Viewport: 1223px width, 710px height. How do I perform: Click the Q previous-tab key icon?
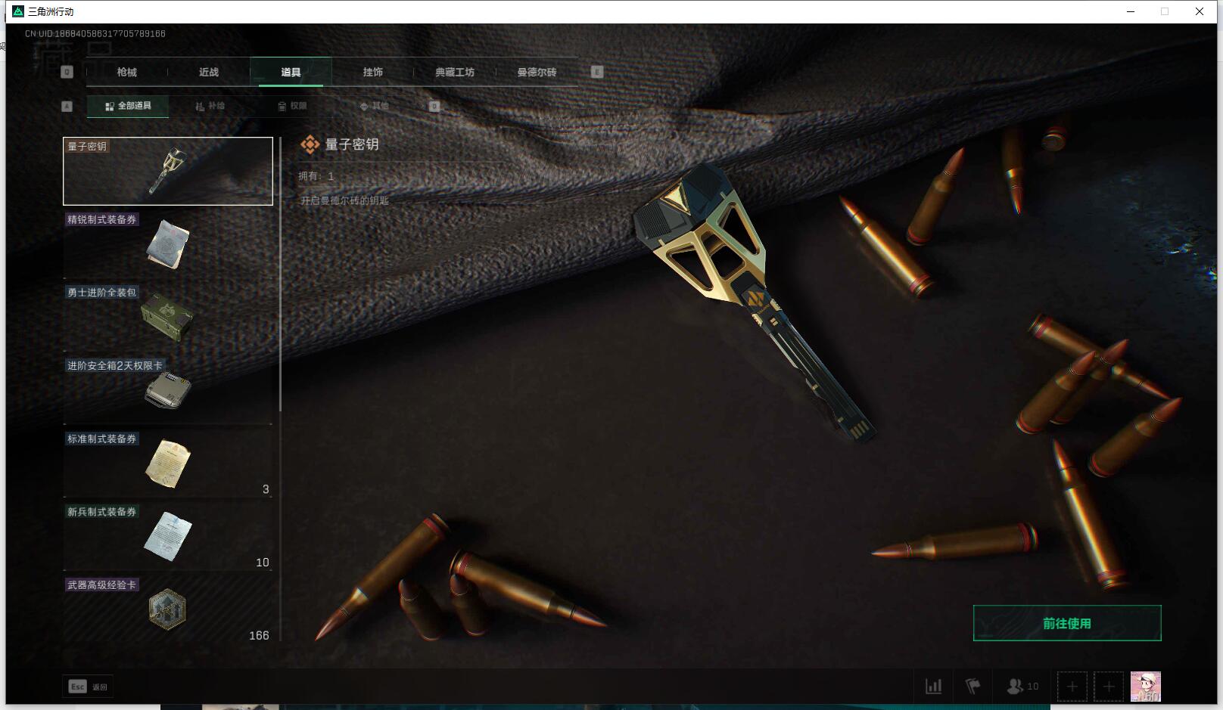pos(67,72)
